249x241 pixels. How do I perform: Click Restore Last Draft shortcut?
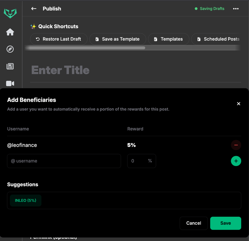[59, 39]
